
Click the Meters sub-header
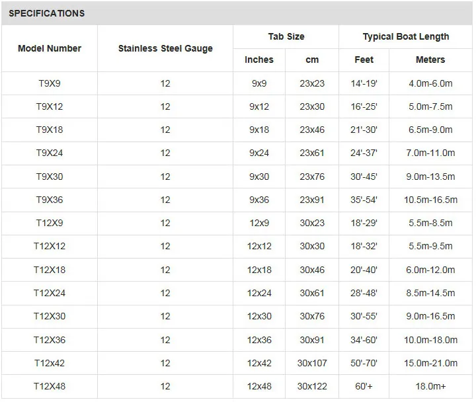(x=430, y=60)
